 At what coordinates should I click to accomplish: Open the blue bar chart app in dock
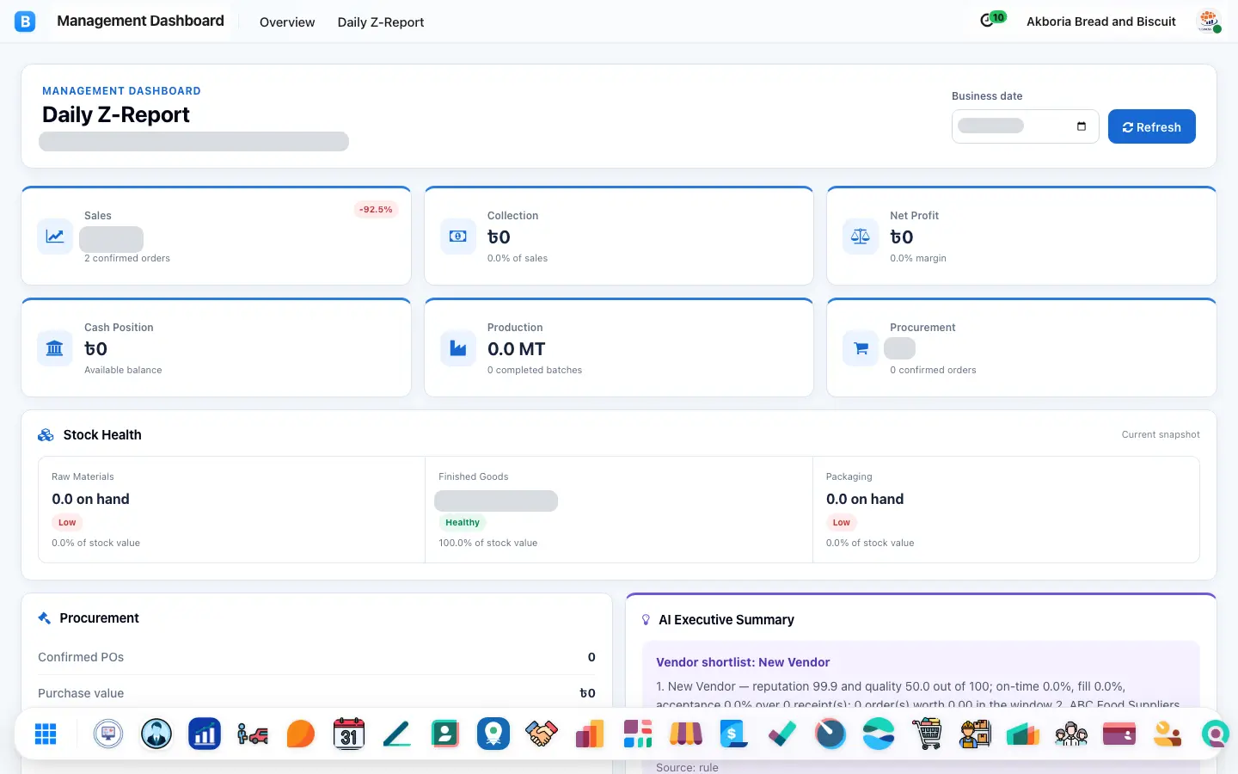(205, 734)
